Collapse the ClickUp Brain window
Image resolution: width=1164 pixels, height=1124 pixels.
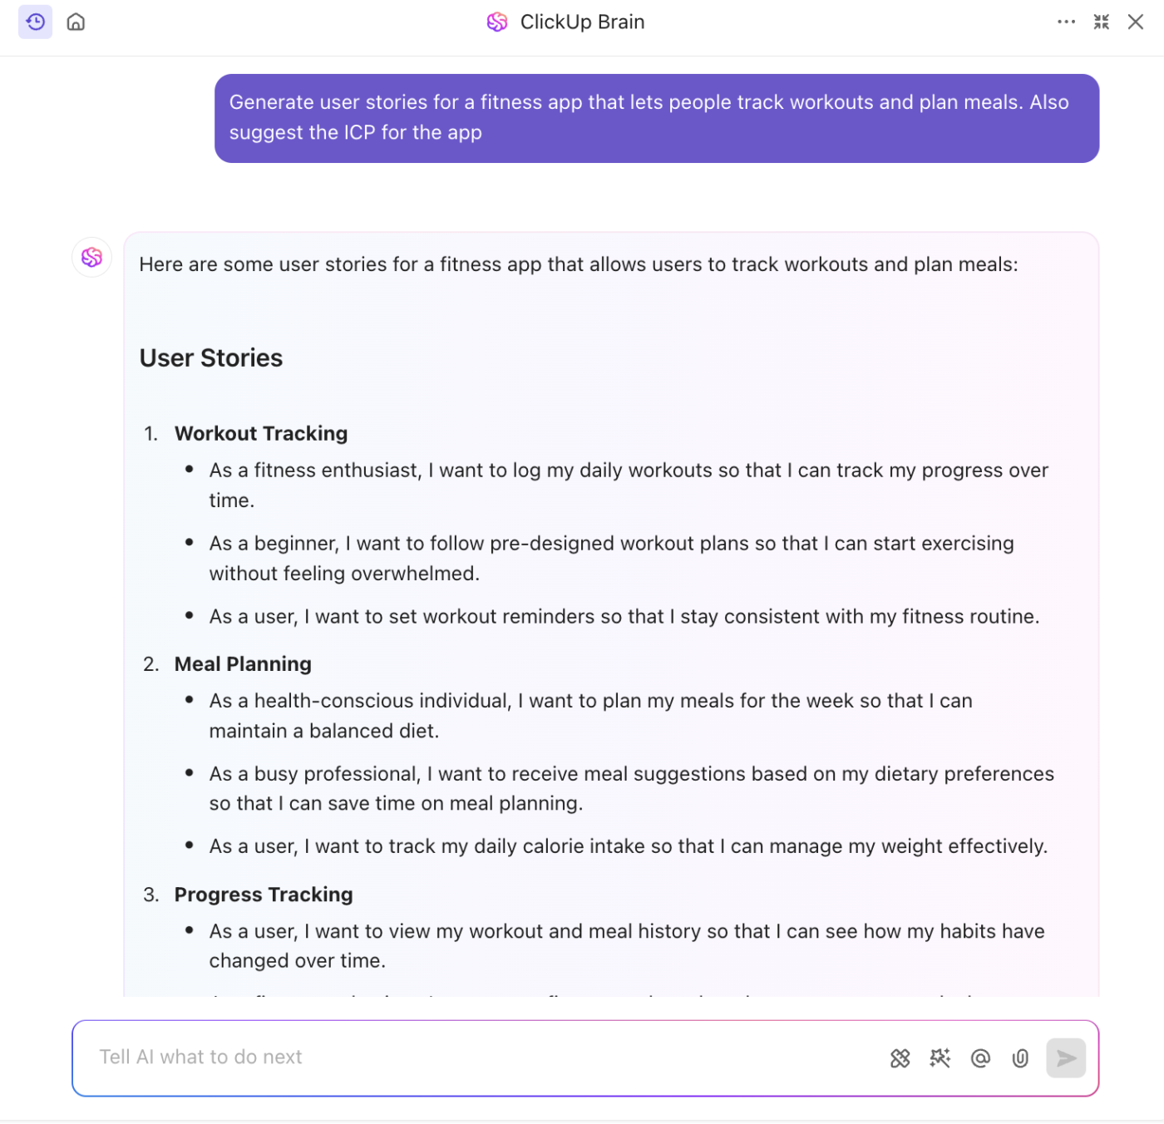coord(1101,22)
